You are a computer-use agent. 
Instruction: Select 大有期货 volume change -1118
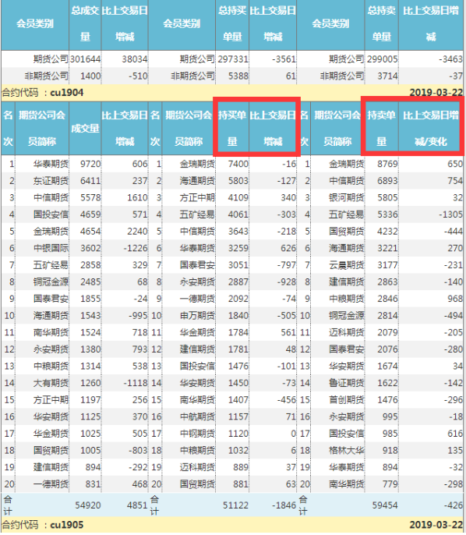pyautogui.click(x=136, y=383)
